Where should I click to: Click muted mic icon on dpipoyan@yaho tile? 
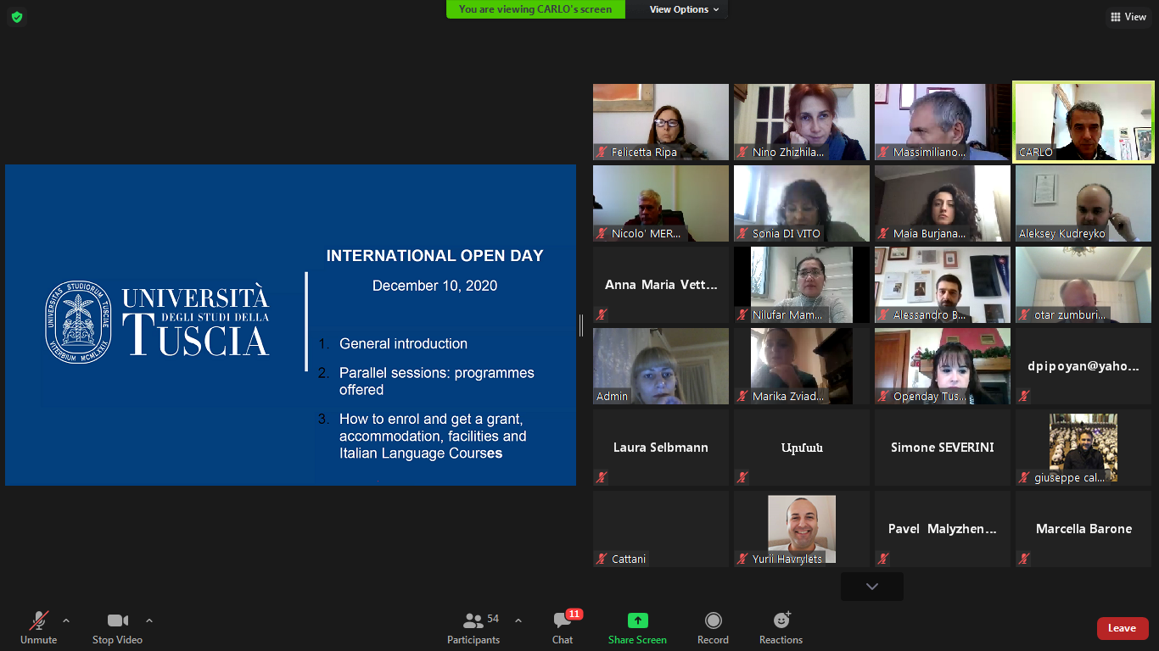point(1024,396)
